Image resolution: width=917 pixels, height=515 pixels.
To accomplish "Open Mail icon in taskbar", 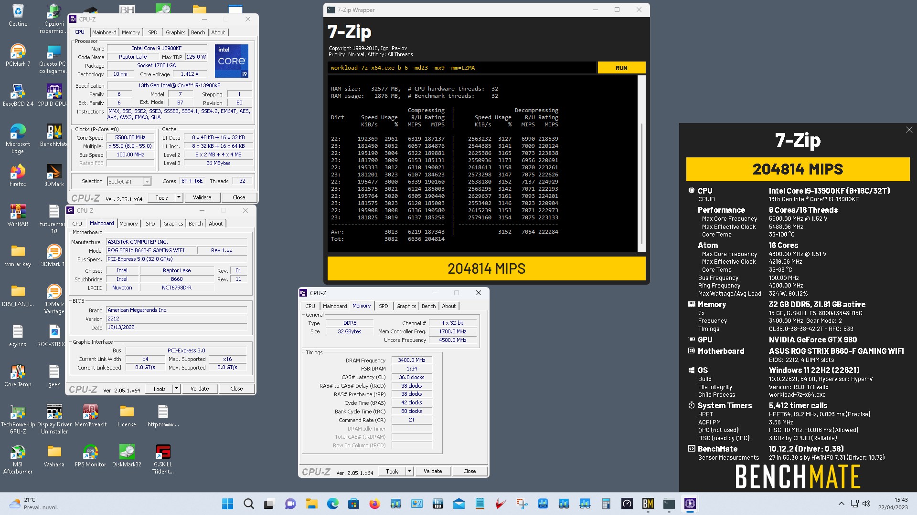I will click(x=458, y=504).
